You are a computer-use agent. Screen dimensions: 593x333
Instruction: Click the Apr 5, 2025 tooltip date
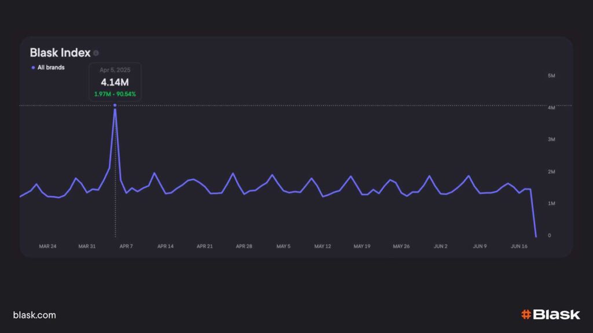coord(115,70)
